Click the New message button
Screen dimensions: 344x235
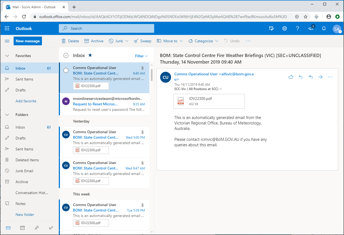pyautogui.click(x=28, y=41)
